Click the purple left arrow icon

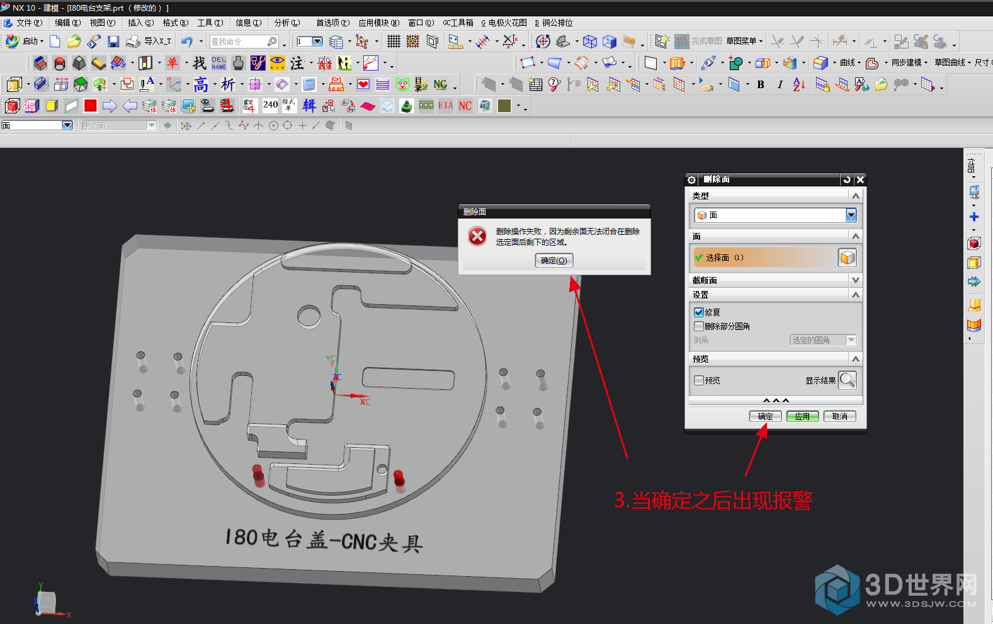(x=130, y=106)
